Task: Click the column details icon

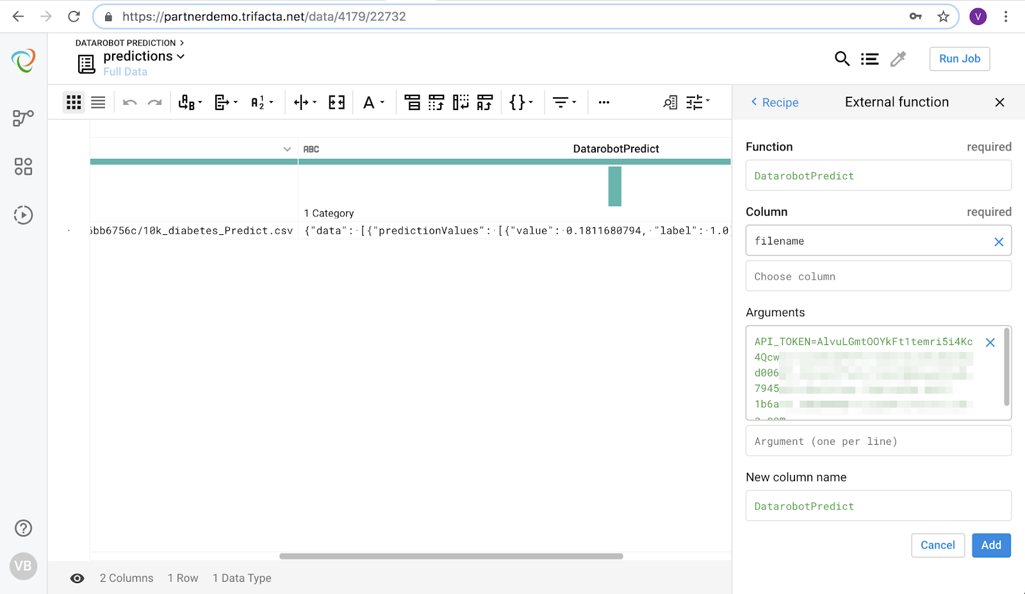Action: [x=670, y=102]
